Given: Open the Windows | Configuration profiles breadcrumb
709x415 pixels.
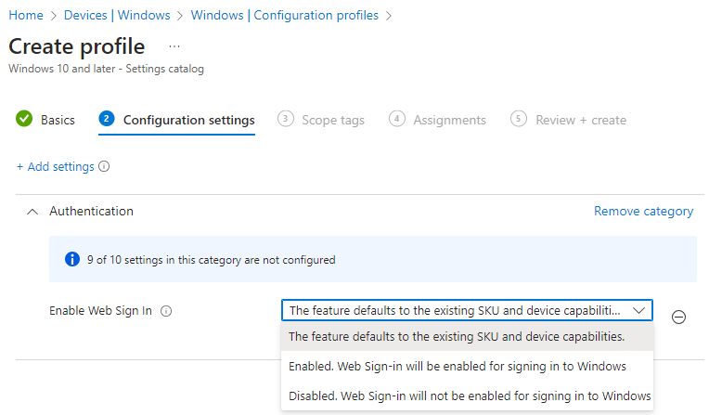Looking at the screenshot, I should tap(284, 15).
